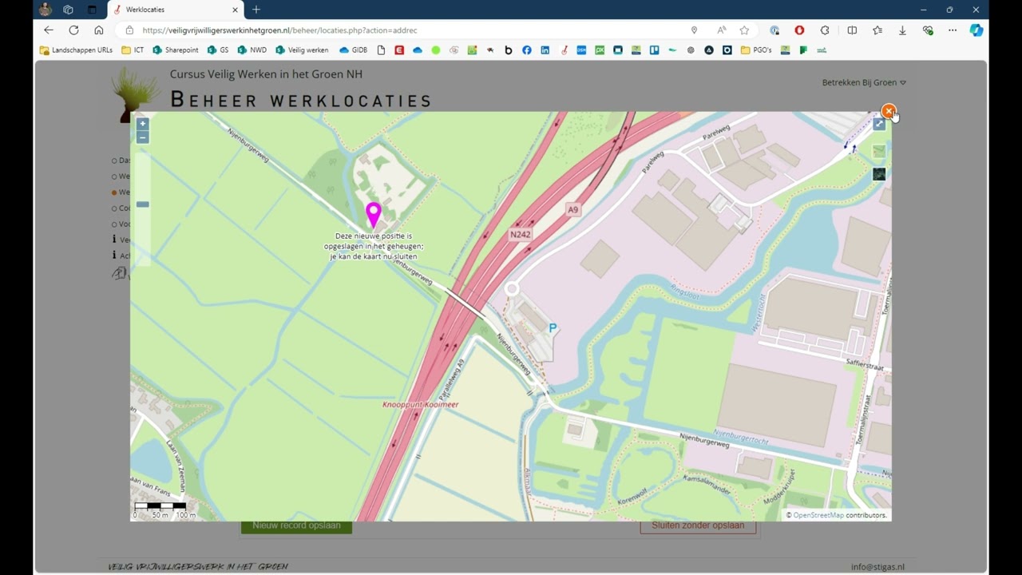Viewport: 1022px width, 575px height.
Task: Zoom out the map with the minus button
Action: (142, 137)
